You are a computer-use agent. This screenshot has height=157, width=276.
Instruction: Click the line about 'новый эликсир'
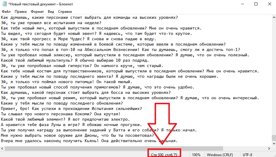(x=125, y=55)
